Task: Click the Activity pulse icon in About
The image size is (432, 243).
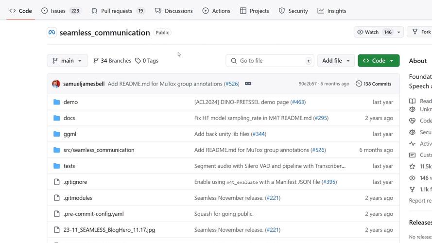Action: (x=412, y=143)
